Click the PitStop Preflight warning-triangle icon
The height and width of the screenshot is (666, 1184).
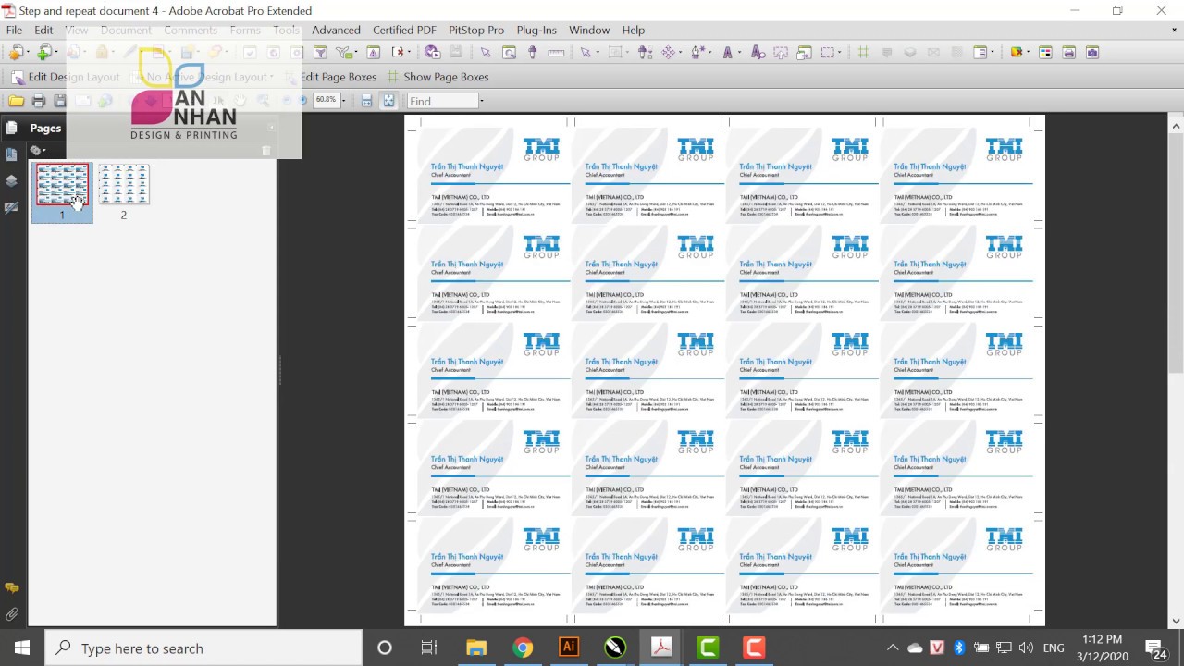[x=373, y=53]
